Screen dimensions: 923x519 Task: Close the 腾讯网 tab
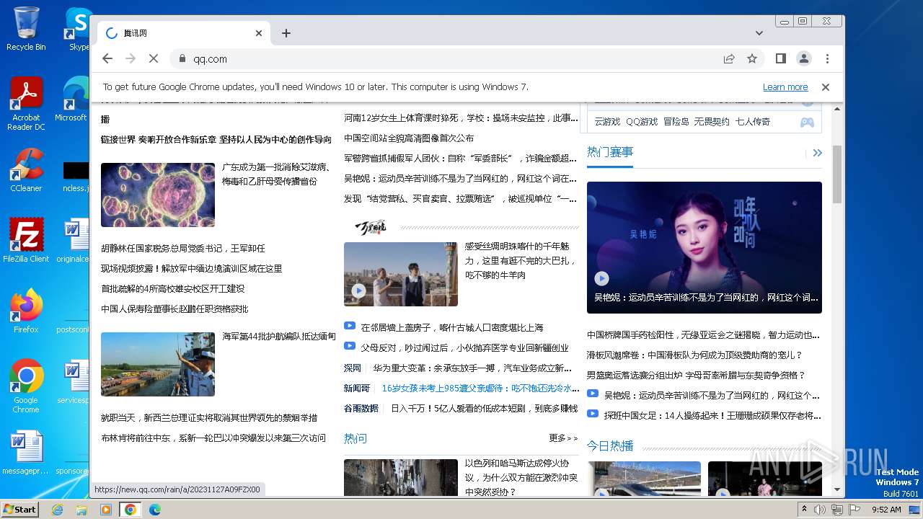(x=259, y=33)
